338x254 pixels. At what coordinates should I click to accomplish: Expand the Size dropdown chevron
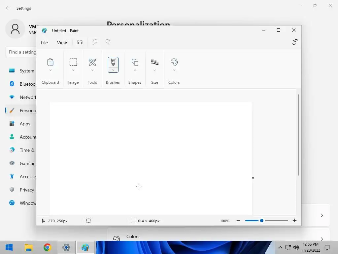pos(155,70)
